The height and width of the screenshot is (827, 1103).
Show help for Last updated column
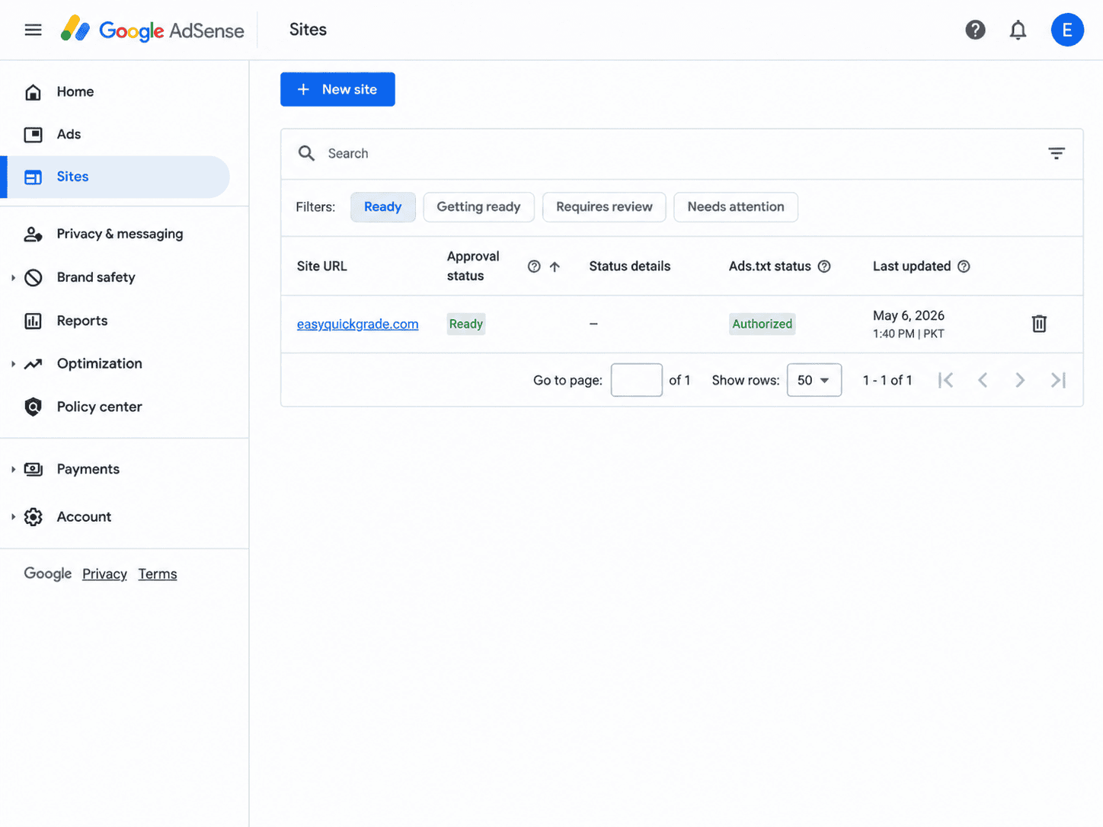pos(964,267)
